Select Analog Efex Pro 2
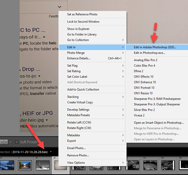The width and height of the screenshot is (188, 175). click(x=157, y=60)
